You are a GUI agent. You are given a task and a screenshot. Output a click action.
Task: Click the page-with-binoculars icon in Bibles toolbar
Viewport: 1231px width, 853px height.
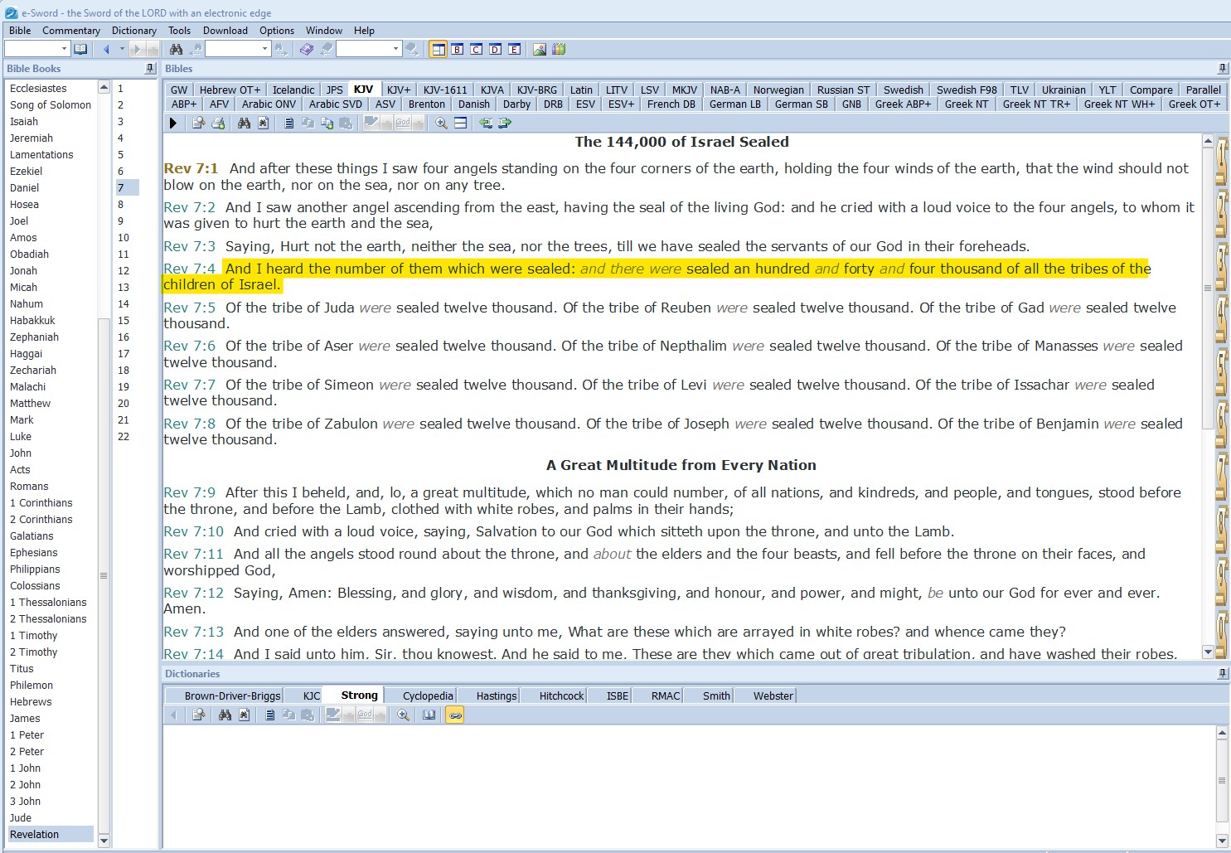263,123
